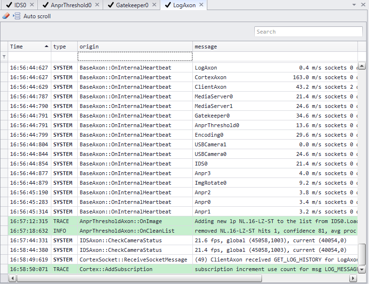Select the Anpr1 message cell
369x284 pixels.
[275, 212]
